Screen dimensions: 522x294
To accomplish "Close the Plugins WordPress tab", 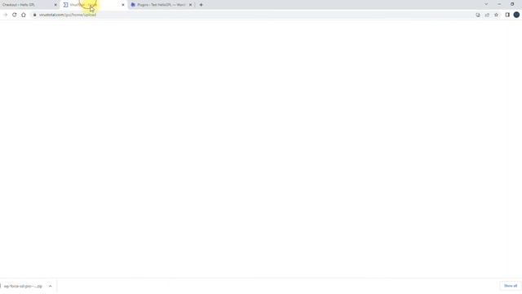I will click(190, 5).
